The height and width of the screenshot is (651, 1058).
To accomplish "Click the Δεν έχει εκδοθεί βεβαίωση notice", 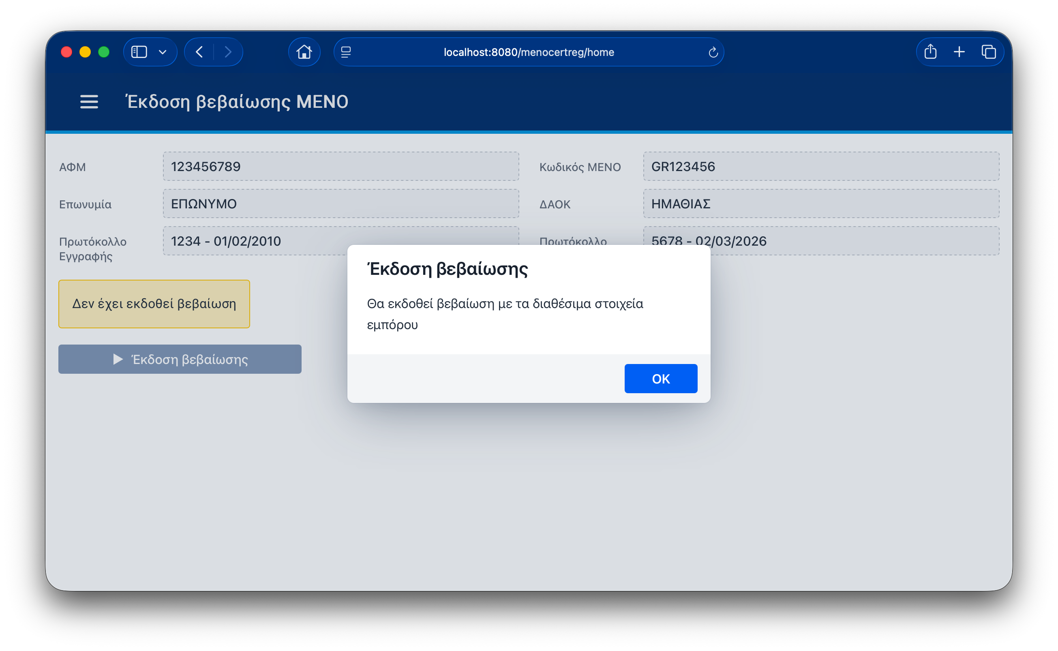I will (x=154, y=304).
